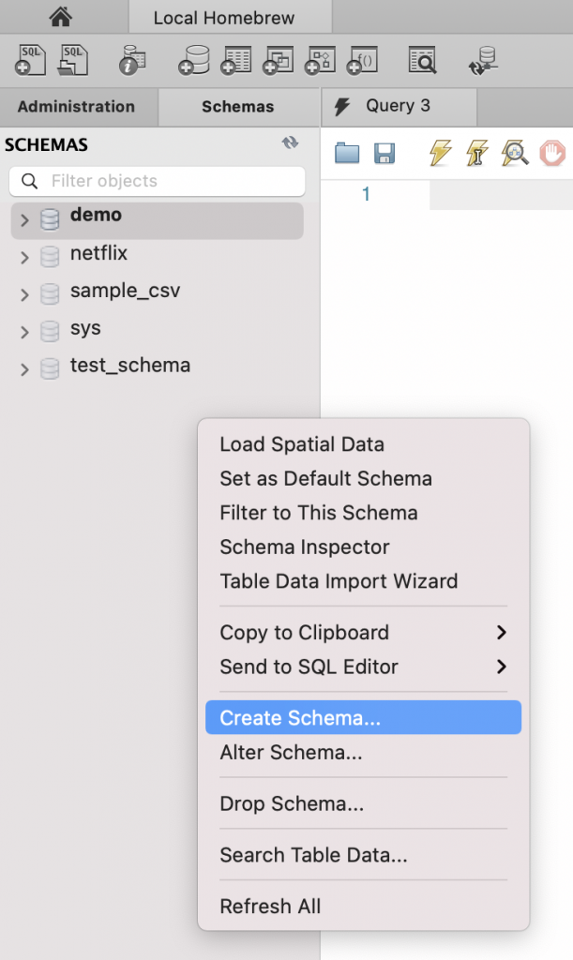The width and height of the screenshot is (573, 960).
Task: Click create new function toolbar icon
Action: click(363, 61)
